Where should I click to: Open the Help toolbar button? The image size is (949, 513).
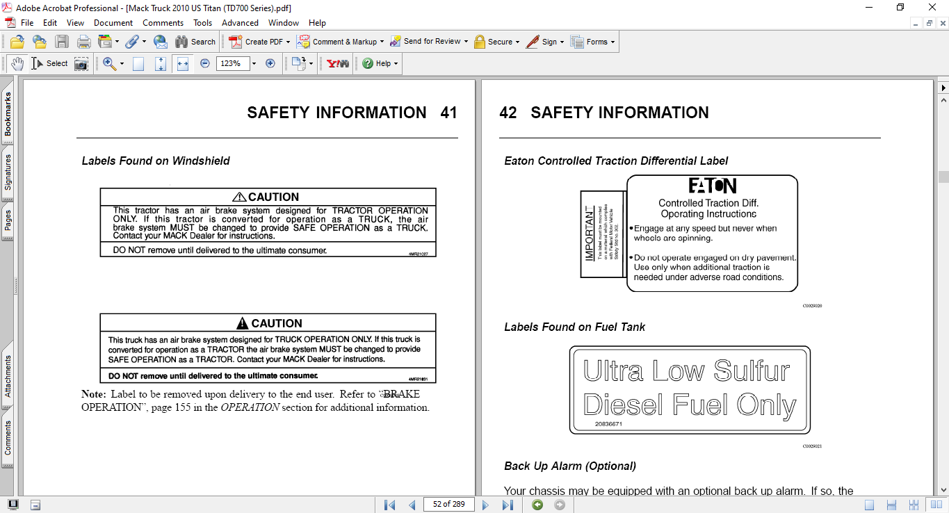380,63
